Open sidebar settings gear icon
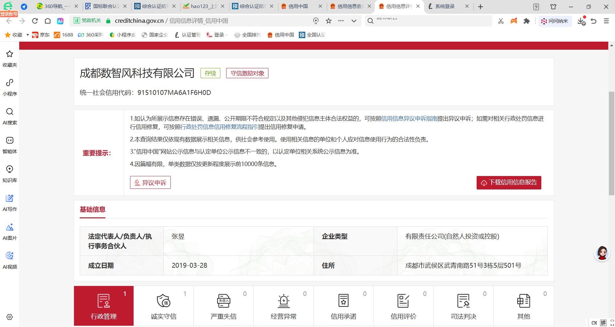Image resolution: width=615 pixels, height=327 pixels. click(10, 317)
